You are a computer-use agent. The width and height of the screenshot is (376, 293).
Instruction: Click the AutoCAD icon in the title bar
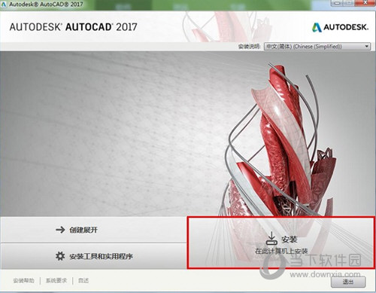4,4
